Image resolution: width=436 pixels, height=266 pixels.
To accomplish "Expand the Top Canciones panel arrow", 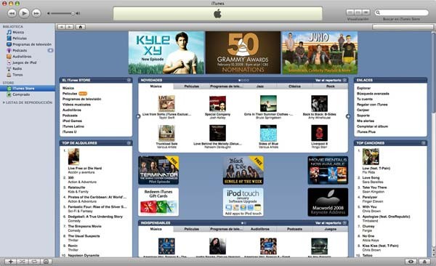I will [423, 143].
